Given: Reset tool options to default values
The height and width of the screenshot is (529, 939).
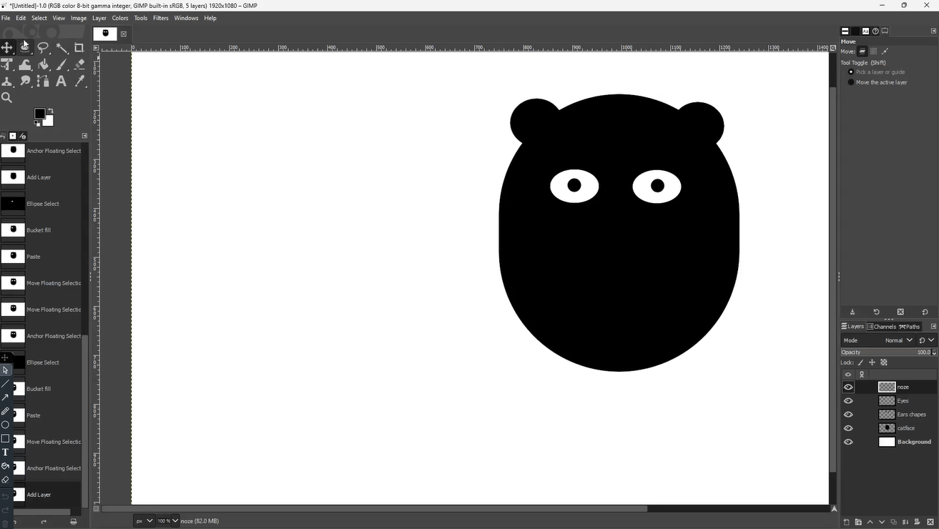Looking at the screenshot, I should 925,312.
